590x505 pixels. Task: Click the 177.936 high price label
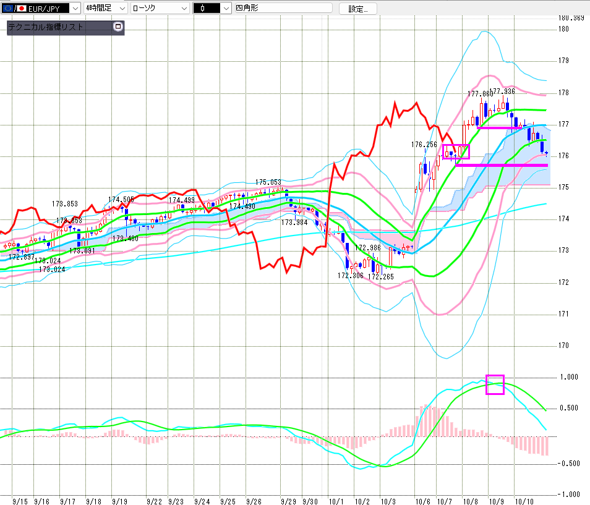coord(502,91)
